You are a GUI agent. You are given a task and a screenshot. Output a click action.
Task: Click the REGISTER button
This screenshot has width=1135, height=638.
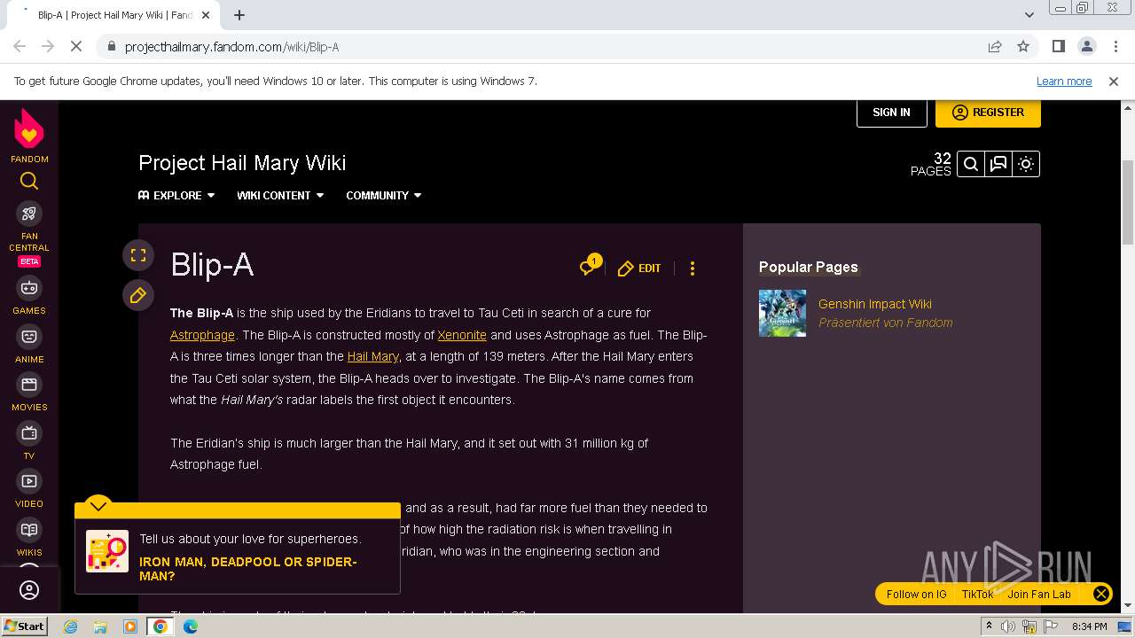tap(988, 113)
